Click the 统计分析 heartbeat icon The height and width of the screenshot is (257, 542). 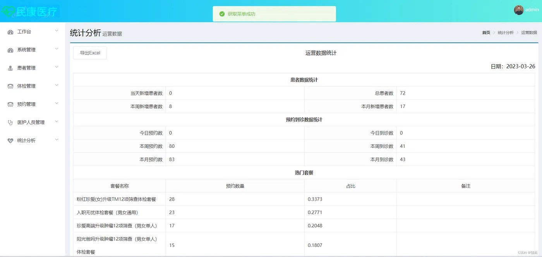point(10,141)
